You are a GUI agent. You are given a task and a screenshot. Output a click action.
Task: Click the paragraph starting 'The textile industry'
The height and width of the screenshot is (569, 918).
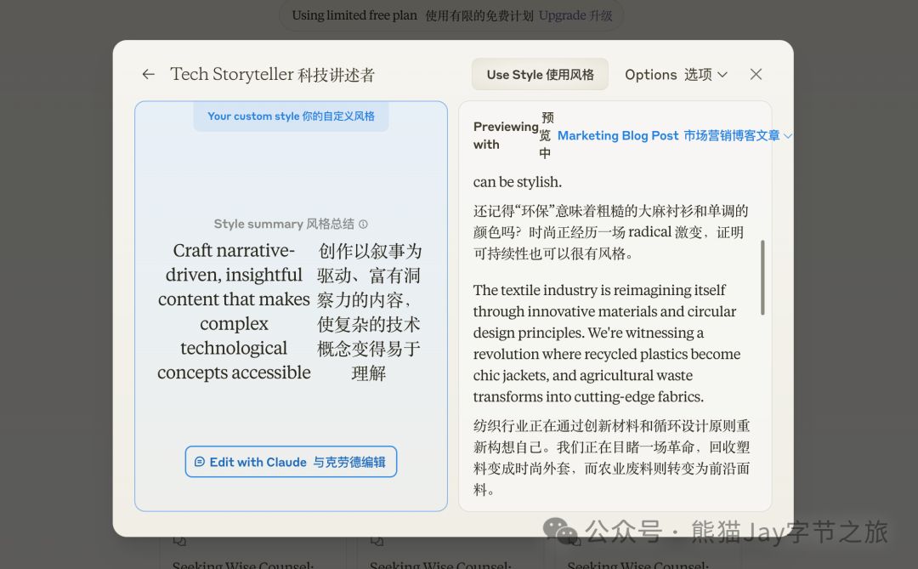[x=607, y=343]
